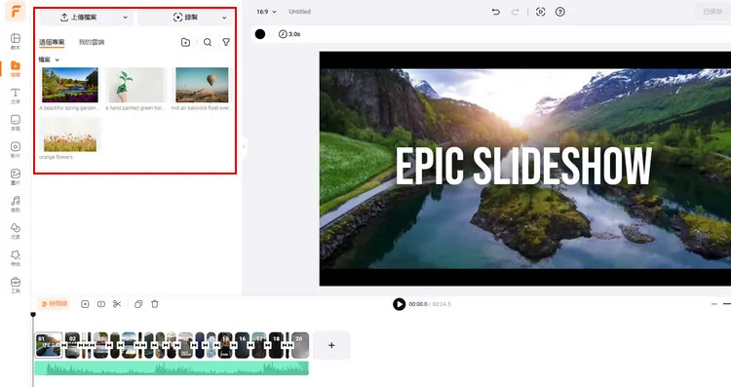Click the undo arrow in top toolbar

point(496,12)
